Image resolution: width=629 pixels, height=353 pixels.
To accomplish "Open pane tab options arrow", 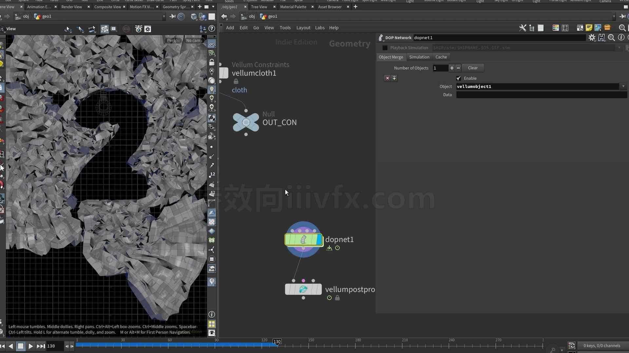I will pyautogui.click(x=213, y=7).
